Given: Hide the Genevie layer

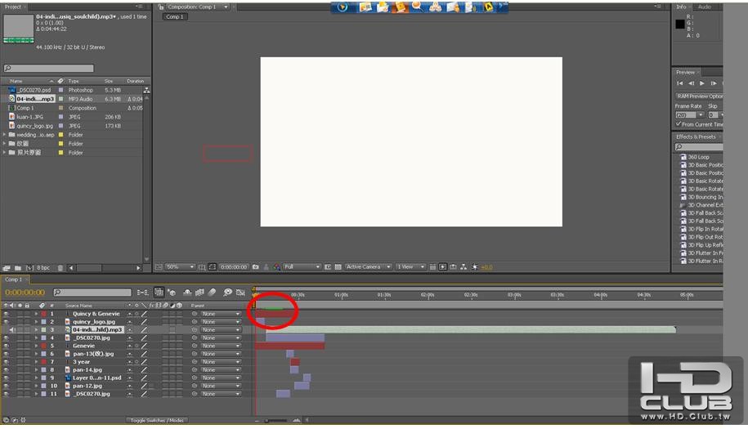Looking at the screenshot, I should click(6, 346).
